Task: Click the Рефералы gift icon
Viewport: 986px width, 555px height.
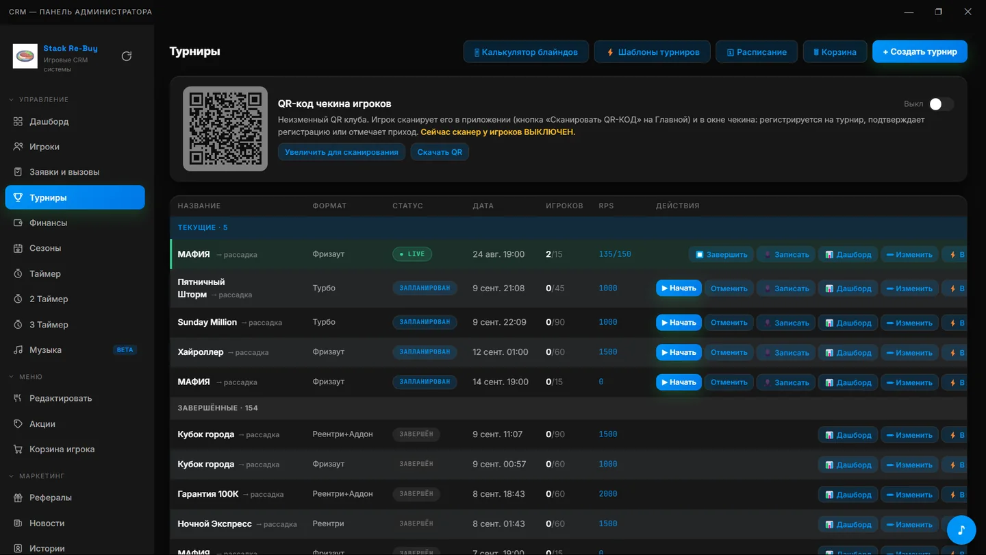Action: [x=18, y=497]
